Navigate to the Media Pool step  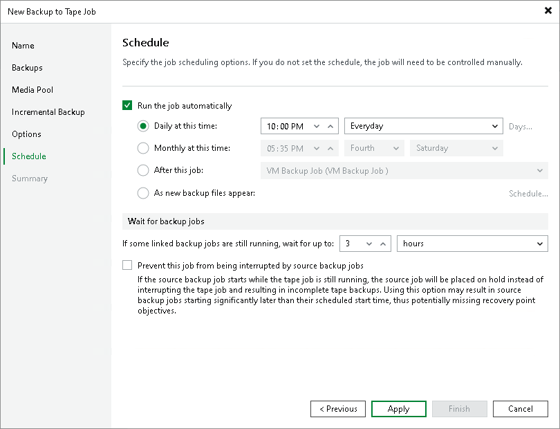[31, 89]
